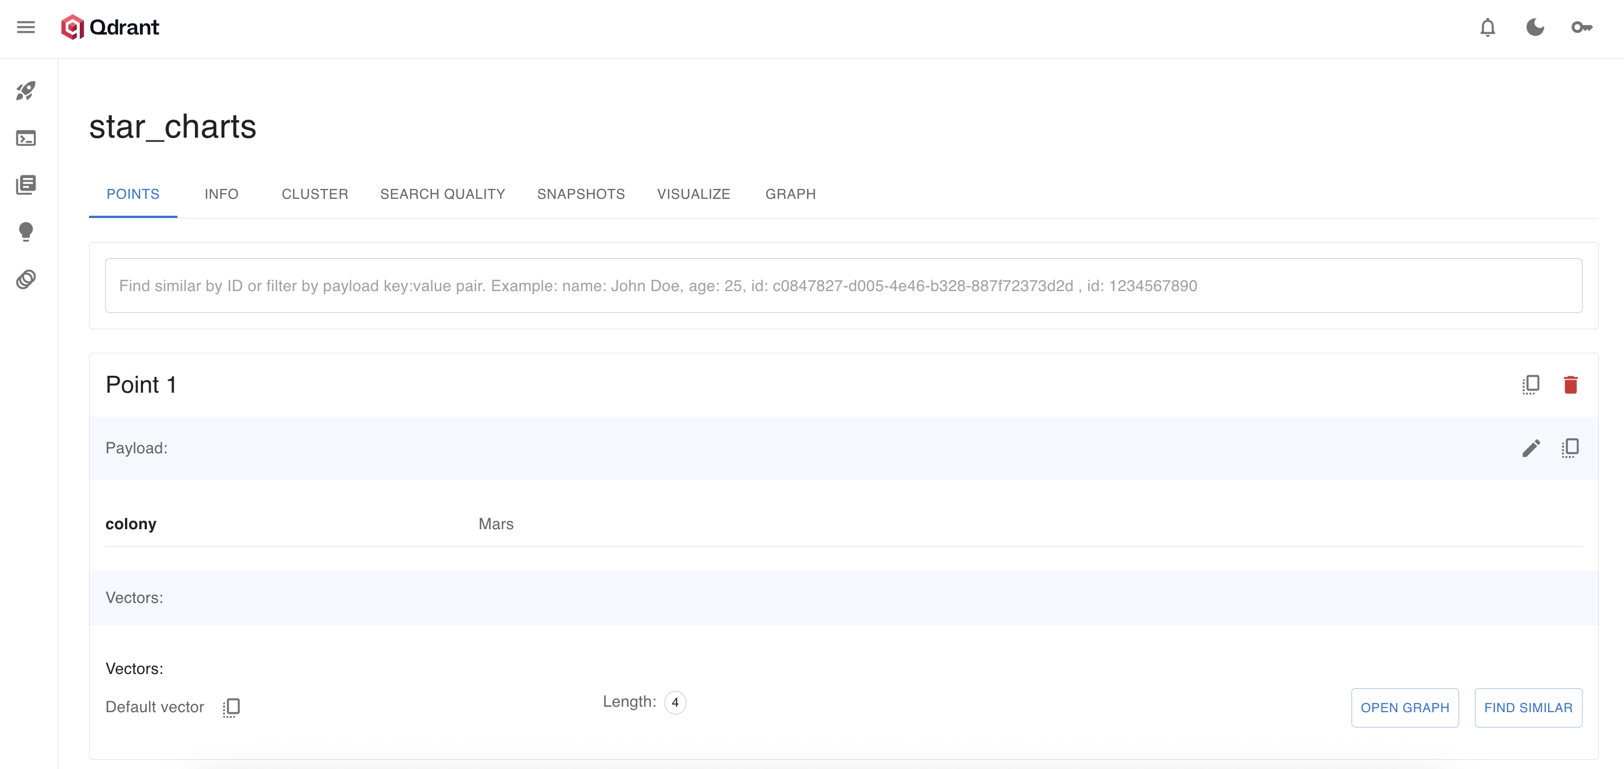Select the interlocking rings icon in sidebar
Screen dimensions: 1624x769
click(26, 279)
